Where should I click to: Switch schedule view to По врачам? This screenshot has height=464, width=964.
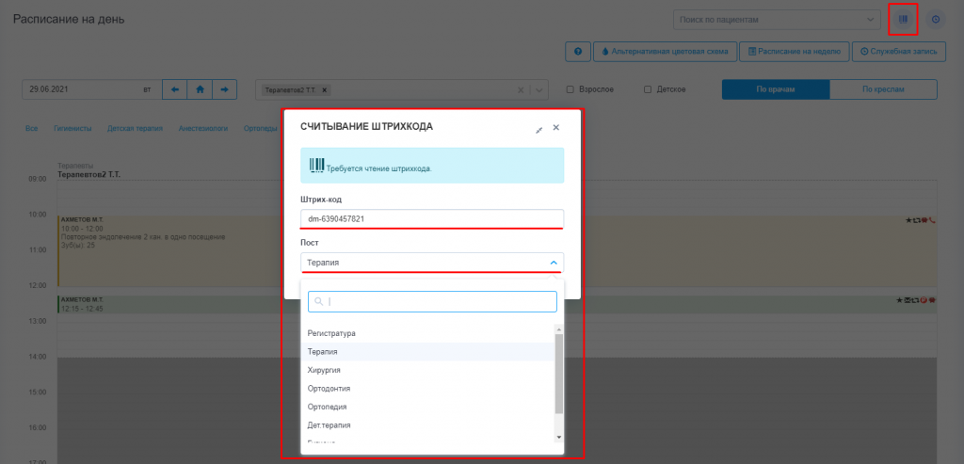(776, 89)
